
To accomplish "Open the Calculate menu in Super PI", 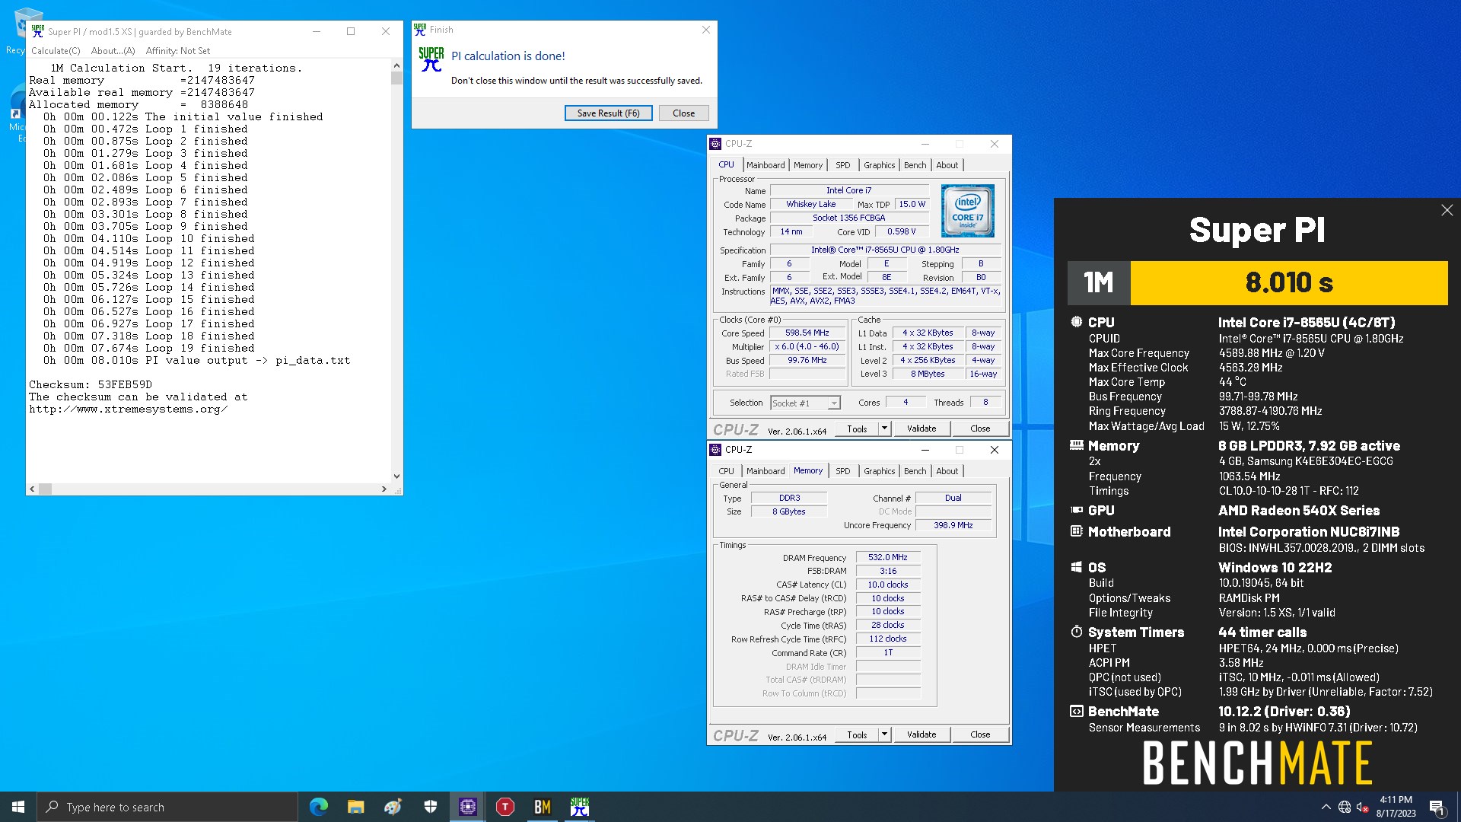I will pyautogui.click(x=56, y=51).
